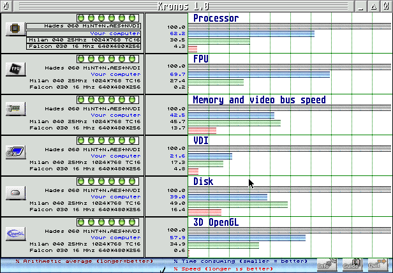Select Falcon 030 entry in Processor section
Screen dimensions: 393x273
point(84,45)
